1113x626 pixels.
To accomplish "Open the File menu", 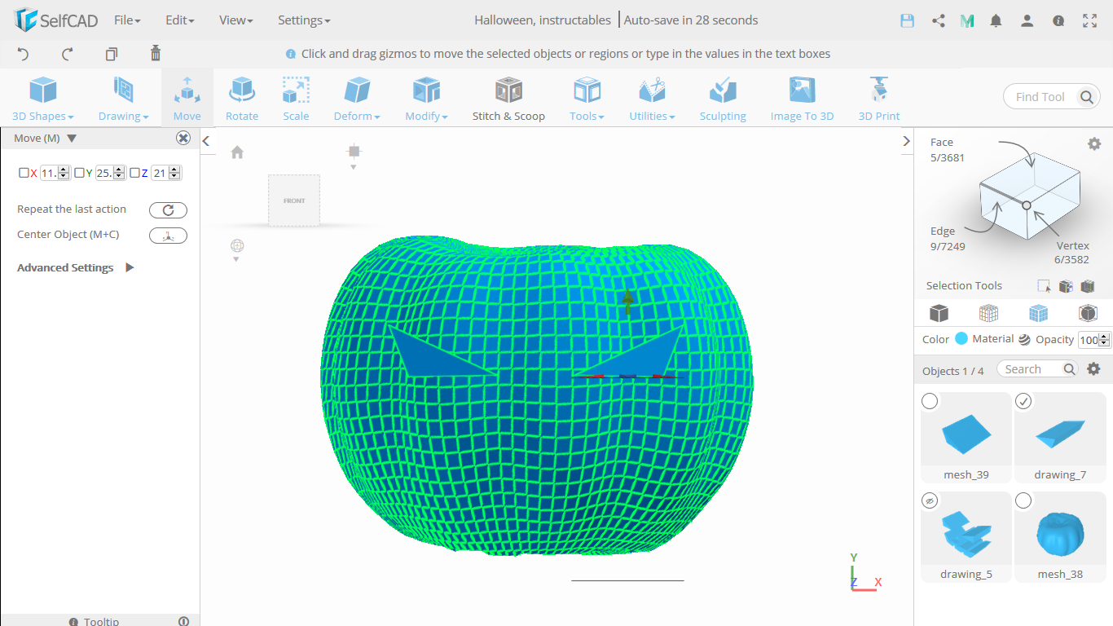I will coord(127,20).
